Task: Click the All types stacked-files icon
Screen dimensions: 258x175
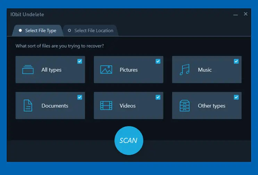Action: [28, 70]
